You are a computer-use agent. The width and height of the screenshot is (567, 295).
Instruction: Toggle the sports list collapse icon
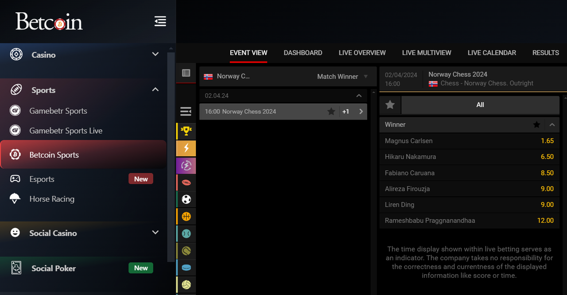(186, 111)
